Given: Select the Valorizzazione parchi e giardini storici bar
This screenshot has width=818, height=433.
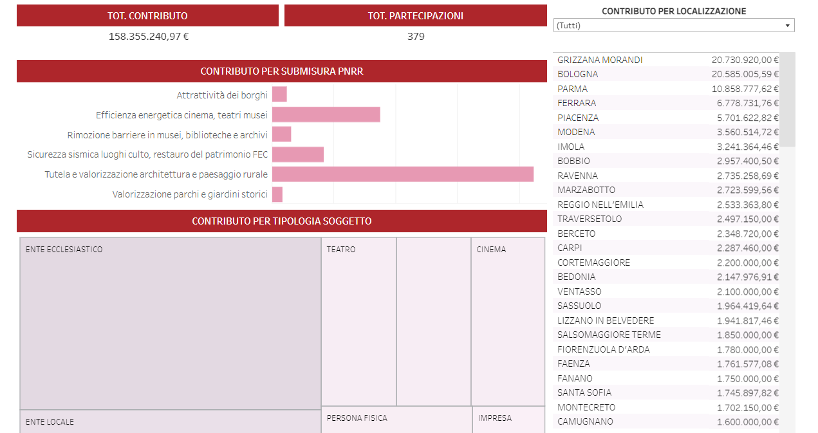Looking at the screenshot, I should coord(277,194).
